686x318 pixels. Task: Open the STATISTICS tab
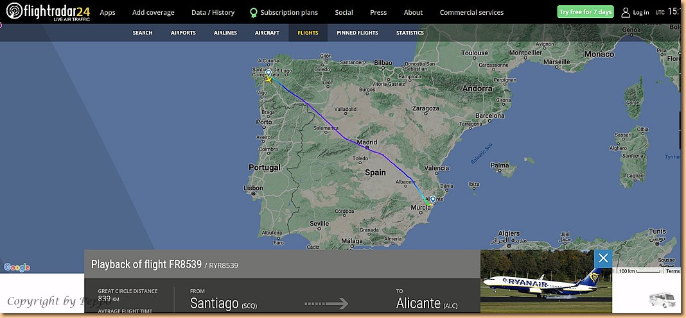[410, 33]
